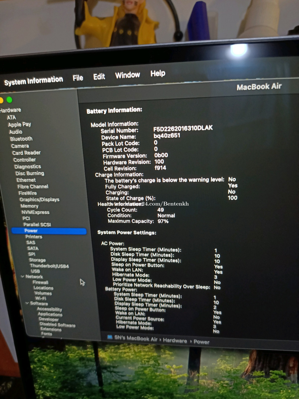The width and height of the screenshot is (299, 399).
Task: Select NVMExpress in the sidebar
Action: tap(35, 212)
